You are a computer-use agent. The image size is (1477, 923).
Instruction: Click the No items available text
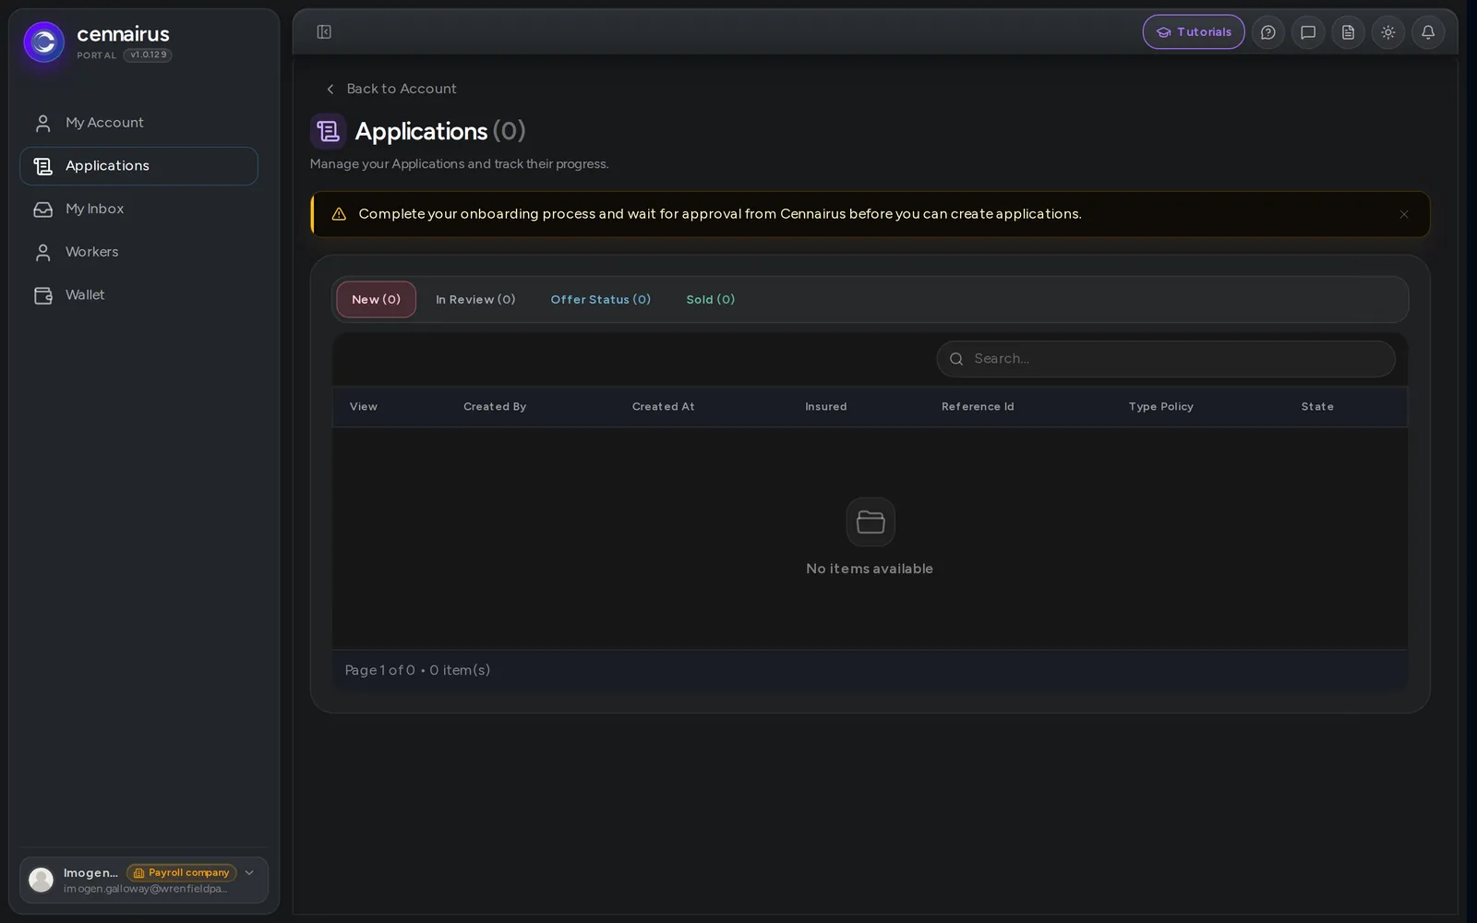pos(870,569)
